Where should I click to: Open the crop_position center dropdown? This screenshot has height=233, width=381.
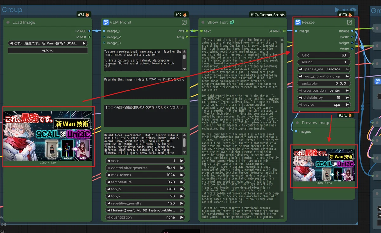324,90
